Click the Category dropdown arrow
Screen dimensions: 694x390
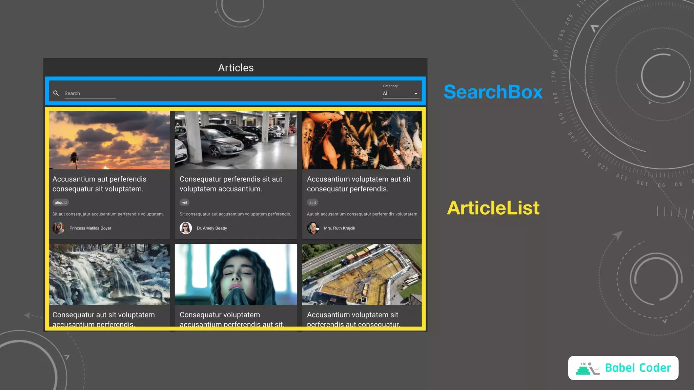pos(416,94)
